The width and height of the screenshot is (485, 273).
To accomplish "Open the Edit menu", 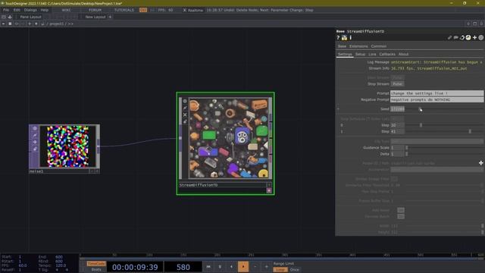I will [17, 10].
